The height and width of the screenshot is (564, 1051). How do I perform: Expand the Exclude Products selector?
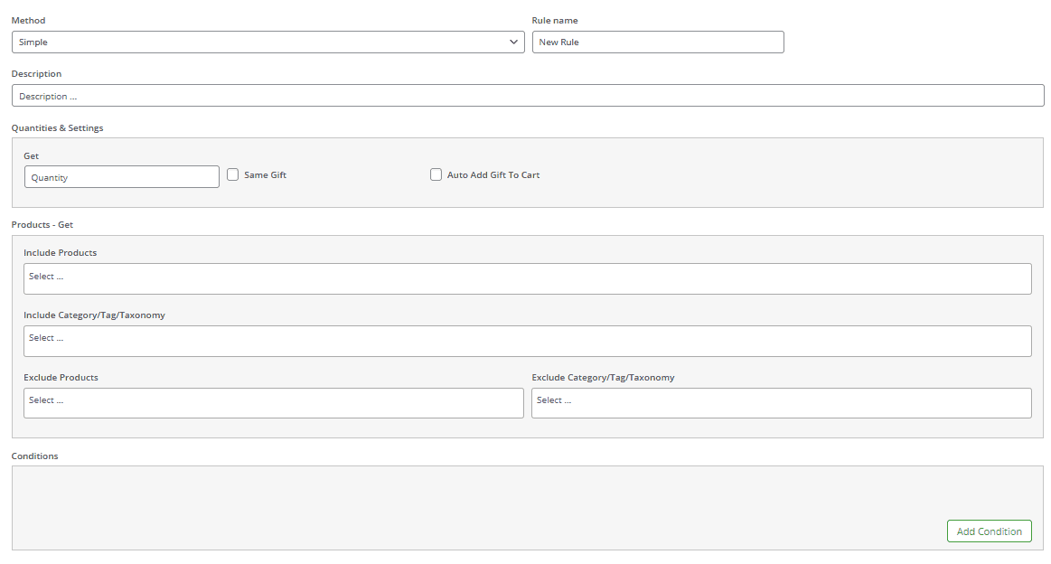pyautogui.click(x=273, y=402)
